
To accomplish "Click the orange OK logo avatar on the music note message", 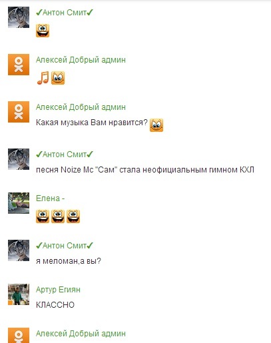I will 19,65.
